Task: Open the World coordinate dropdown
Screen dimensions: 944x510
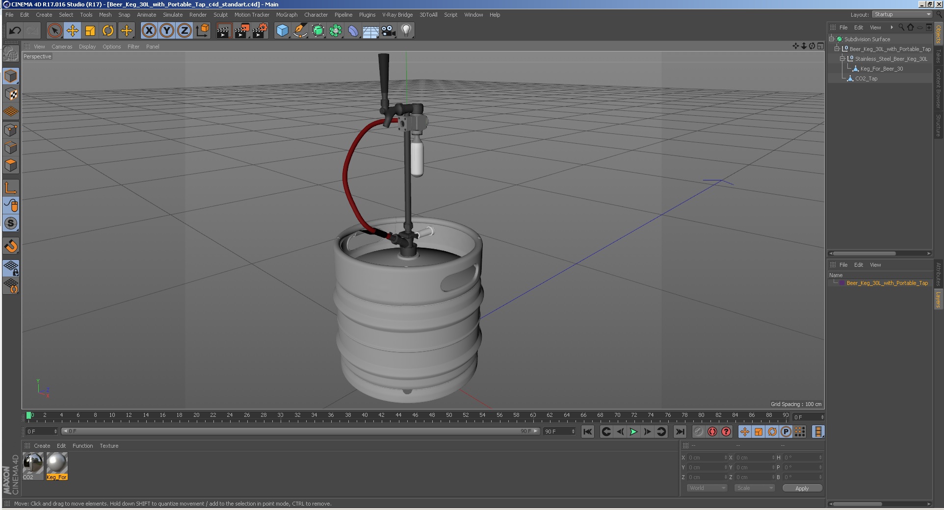Action: coord(707,488)
